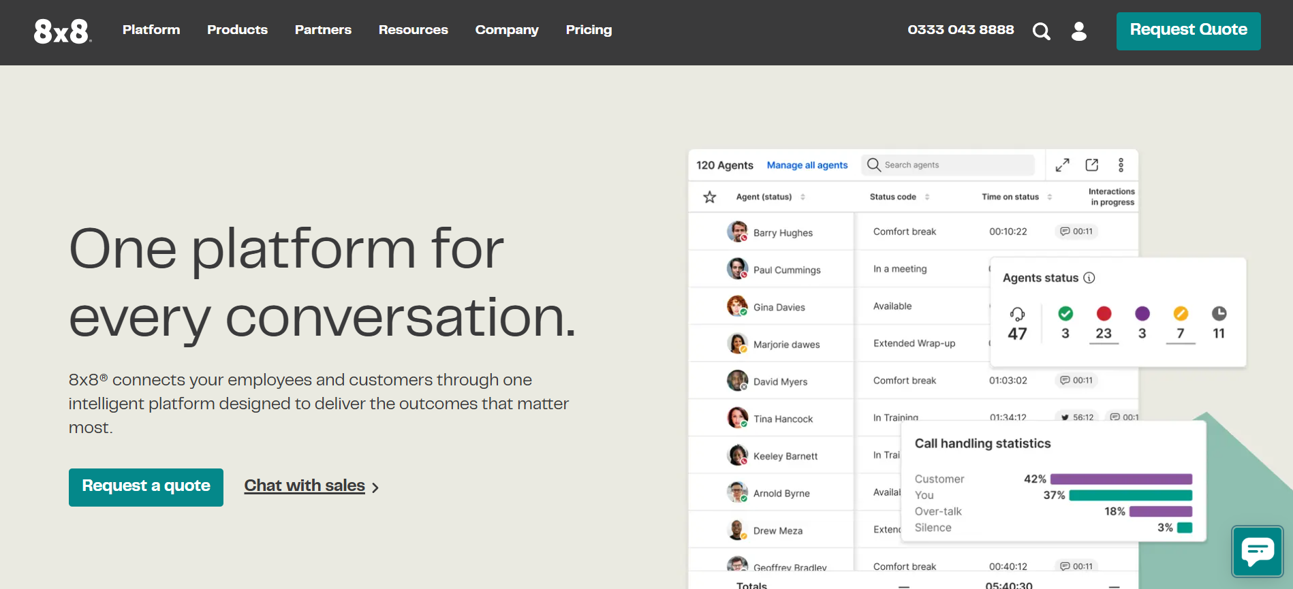This screenshot has height=589, width=1293.
Task: Click Barry Hughes chat interaction 00:11 badge
Action: pos(1076,232)
